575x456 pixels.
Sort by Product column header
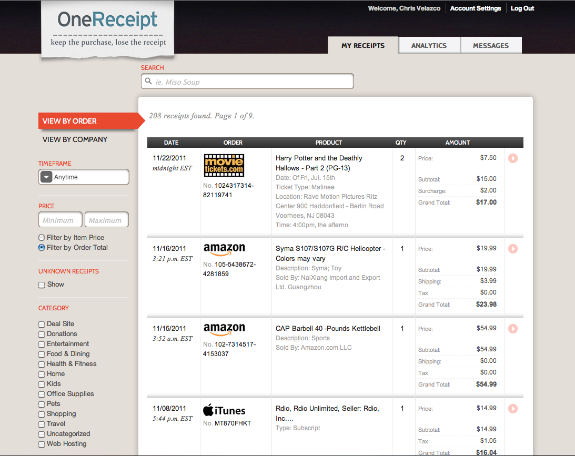pos(329,143)
